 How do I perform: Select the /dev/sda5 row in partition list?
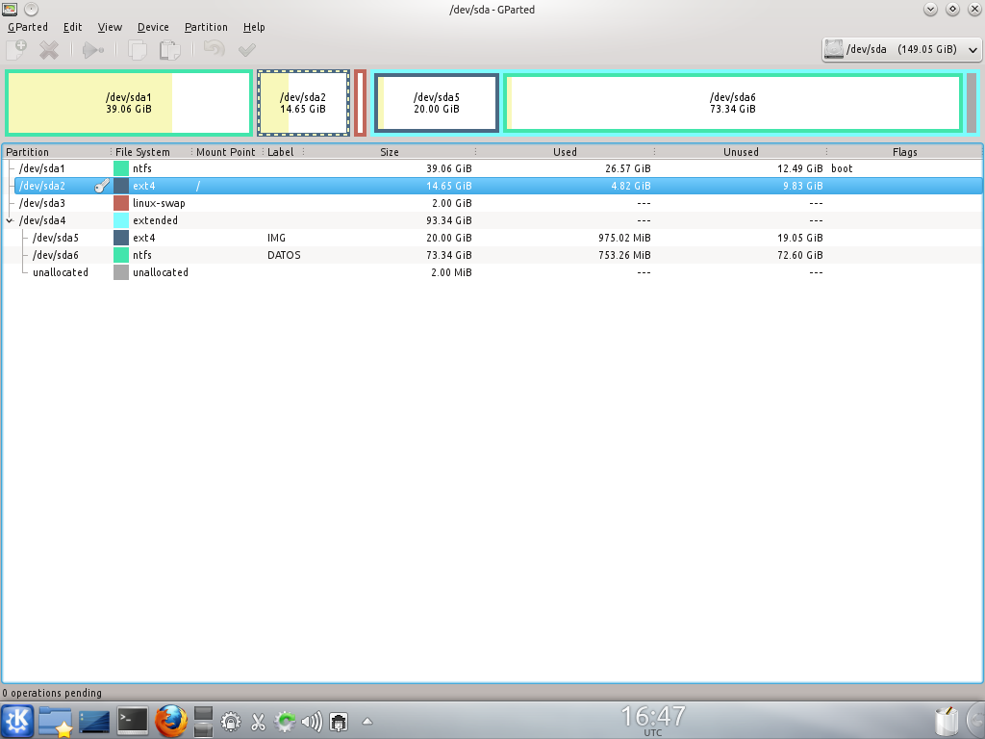[56, 238]
